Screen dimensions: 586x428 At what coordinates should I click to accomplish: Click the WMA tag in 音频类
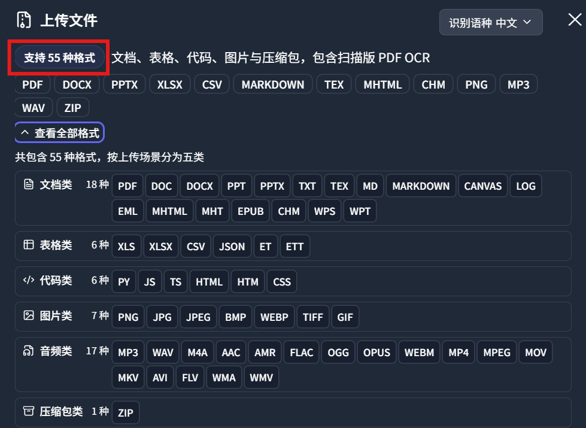[x=224, y=378]
